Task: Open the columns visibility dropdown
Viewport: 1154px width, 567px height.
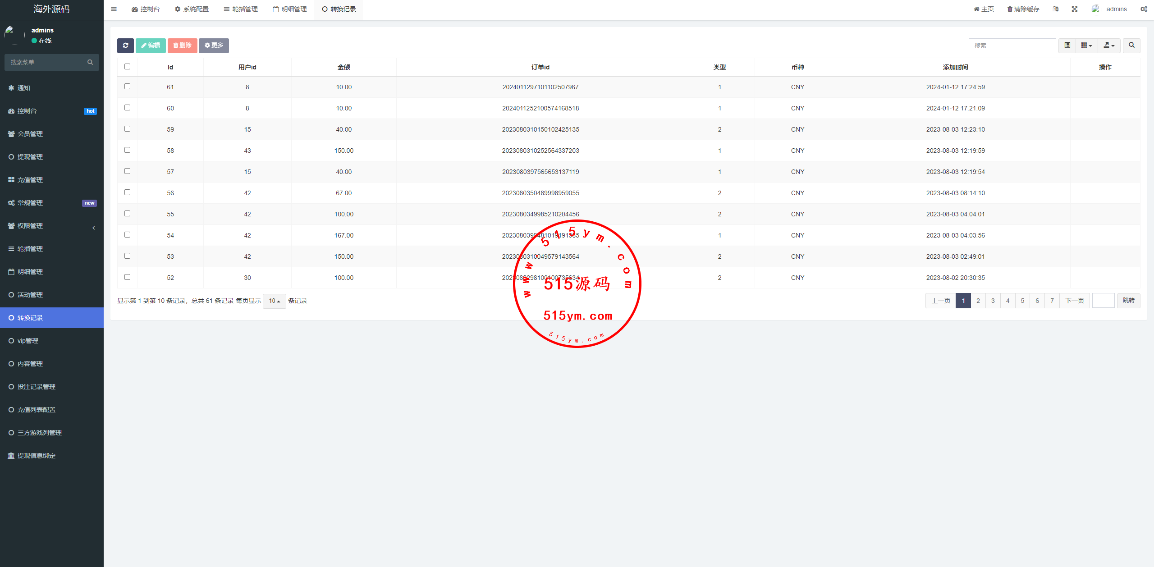Action: 1086,46
